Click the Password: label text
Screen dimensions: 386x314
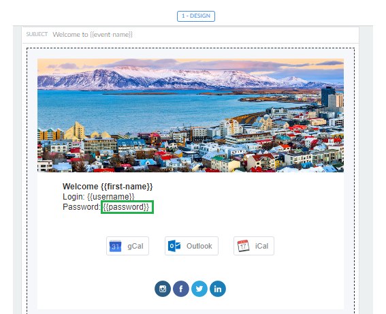pyautogui.click(x=82, y=207)
